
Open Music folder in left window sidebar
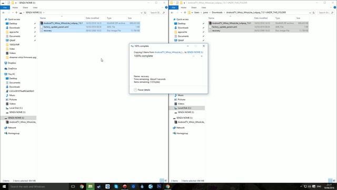tap(12, 95)
